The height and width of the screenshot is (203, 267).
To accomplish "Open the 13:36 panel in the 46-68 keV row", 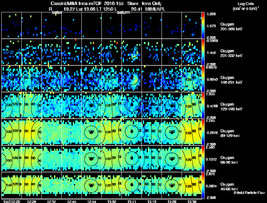I will click(192, 185).
